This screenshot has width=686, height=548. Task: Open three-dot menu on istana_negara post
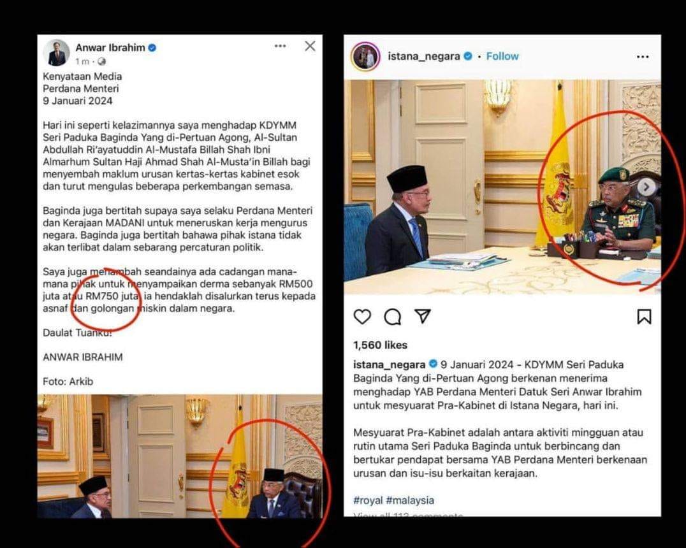pos(643,57)
